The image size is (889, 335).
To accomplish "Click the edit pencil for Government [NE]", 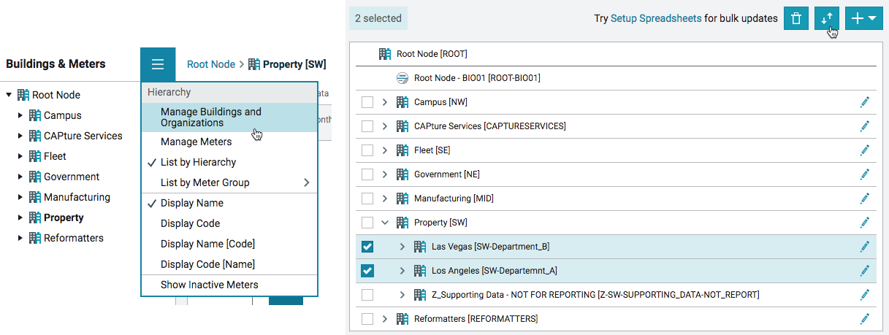I will 865,174.
